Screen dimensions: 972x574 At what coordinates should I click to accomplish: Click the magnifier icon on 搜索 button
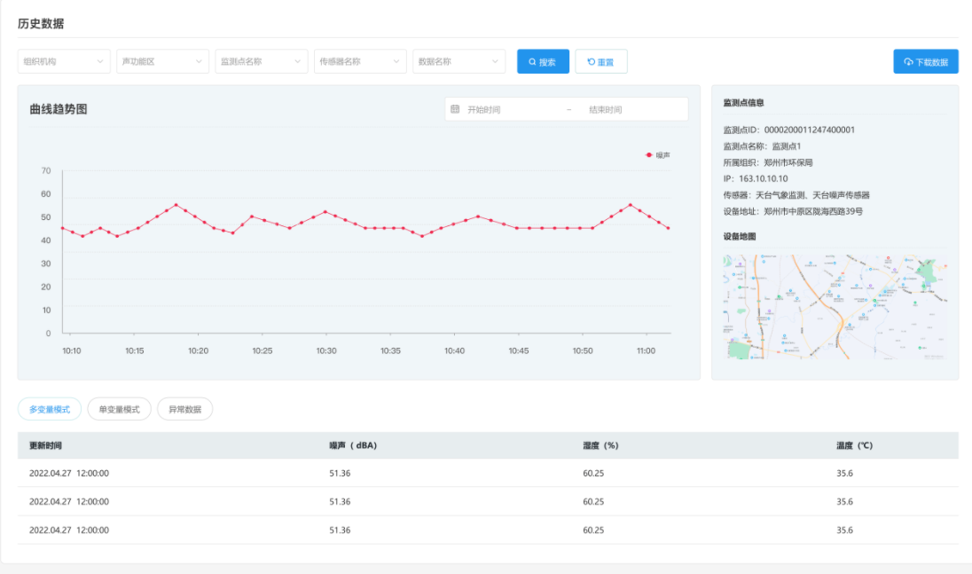[532, 62]
